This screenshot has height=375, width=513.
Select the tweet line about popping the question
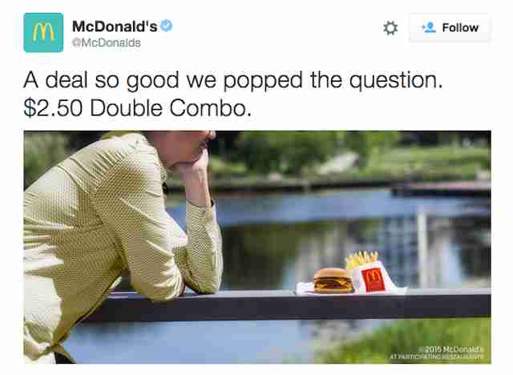pyautogui.click(x=233, y=80)
